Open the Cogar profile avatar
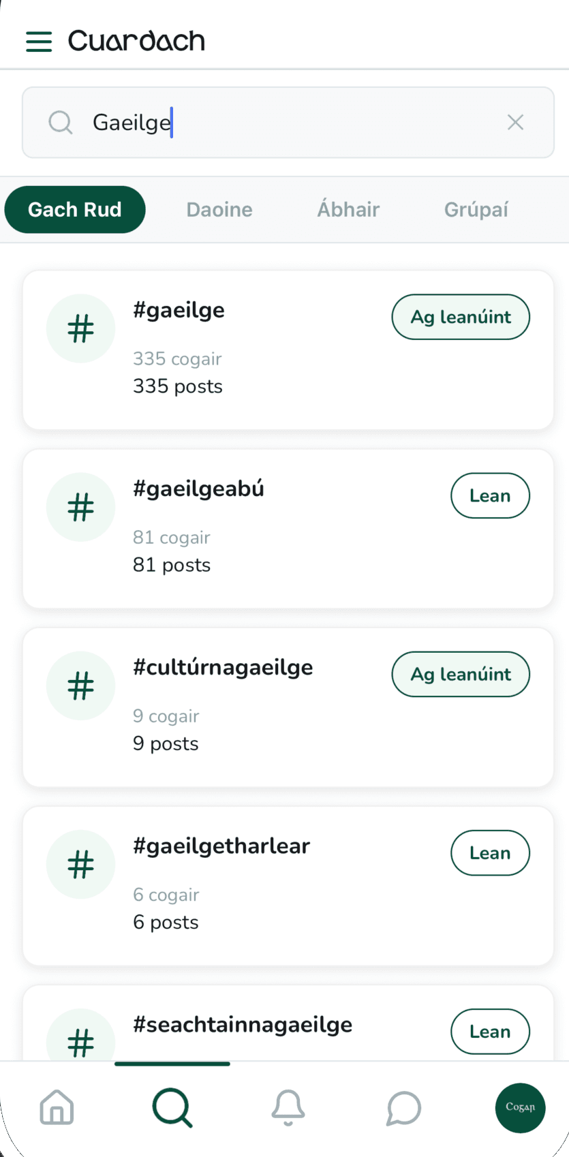 tap(520, 1107)
